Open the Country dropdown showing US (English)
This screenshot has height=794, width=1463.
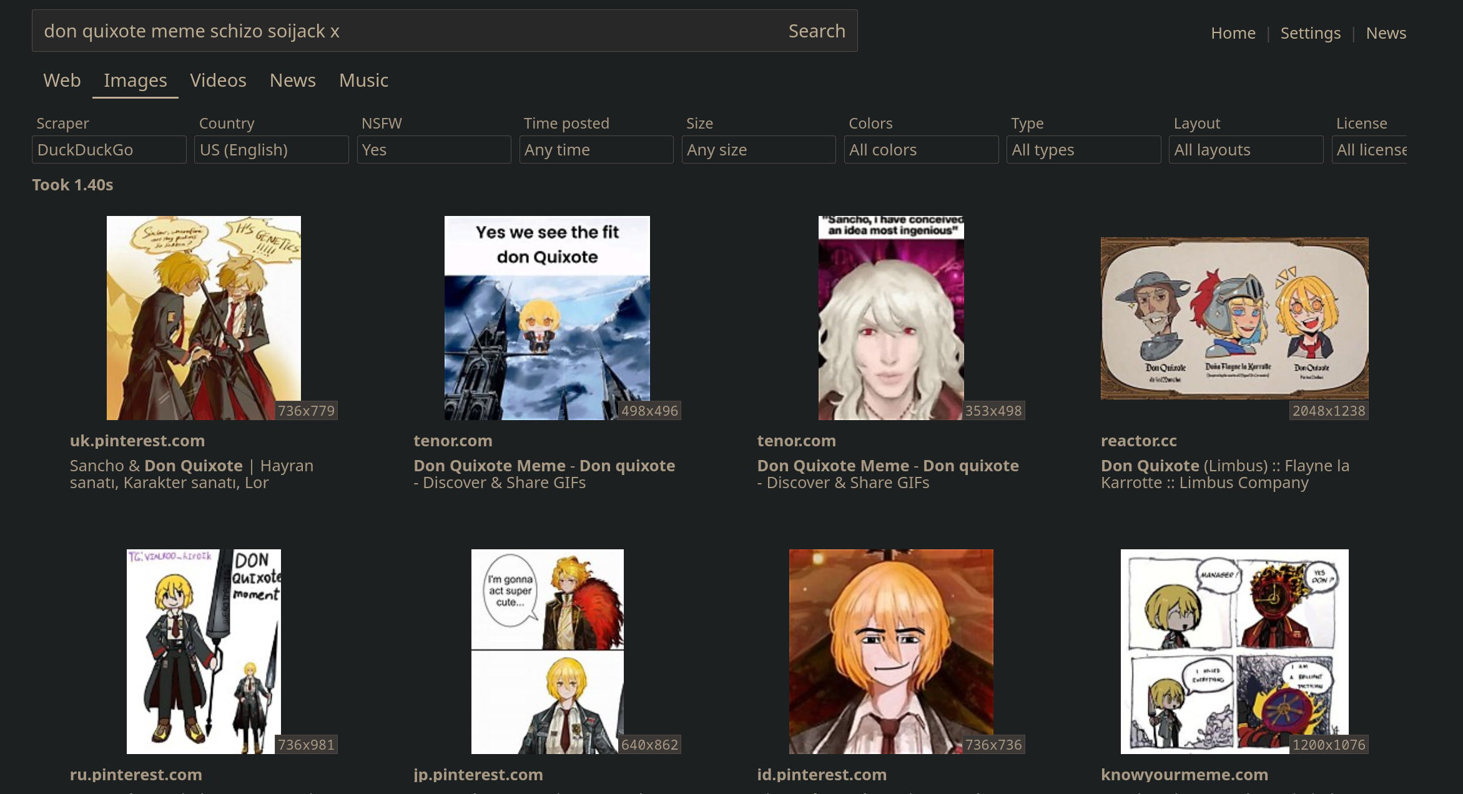[x=272, y=150]
